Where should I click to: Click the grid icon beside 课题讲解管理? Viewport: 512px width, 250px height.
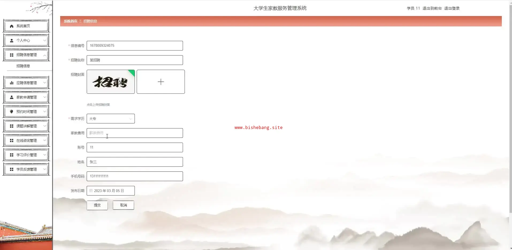coord(12,126)
